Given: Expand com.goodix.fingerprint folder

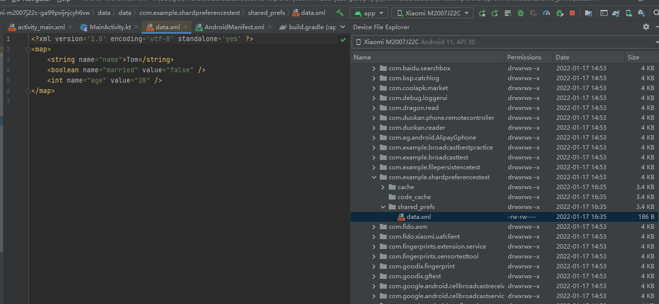Looking at the screenshot, I should [x=374, y=266].
